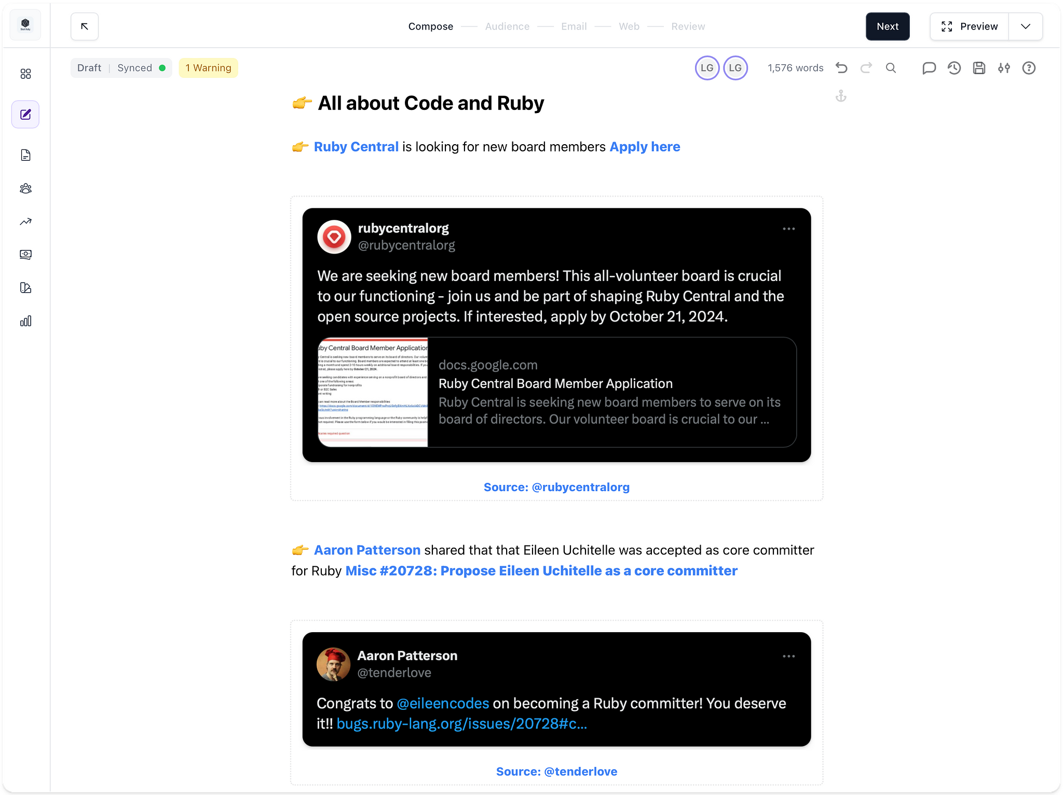
Task: Expand audience step in workflow
Action: point(507,26)
